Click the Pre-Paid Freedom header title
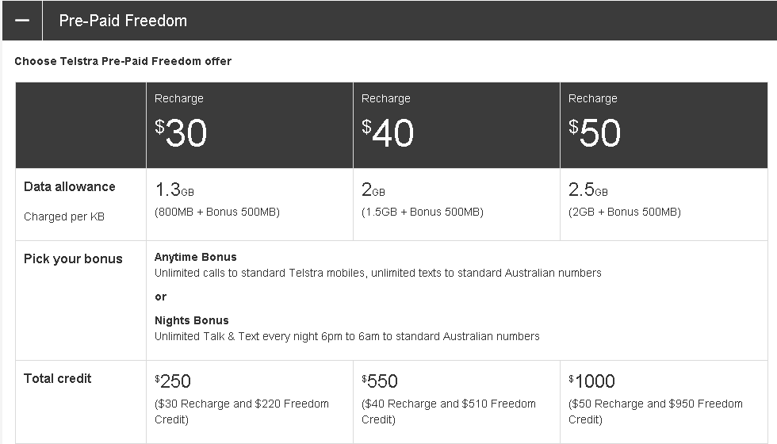The height and width of the screenshot is (444, 777). pyautogui.click(x=123, y=21)
